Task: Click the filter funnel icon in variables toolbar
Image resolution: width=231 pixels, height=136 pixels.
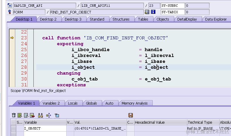Action: click(57, 115)
